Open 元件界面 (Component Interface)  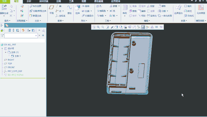coord(201,9)
